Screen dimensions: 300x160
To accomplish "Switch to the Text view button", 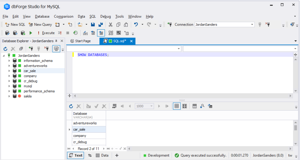I will point(76,155).
